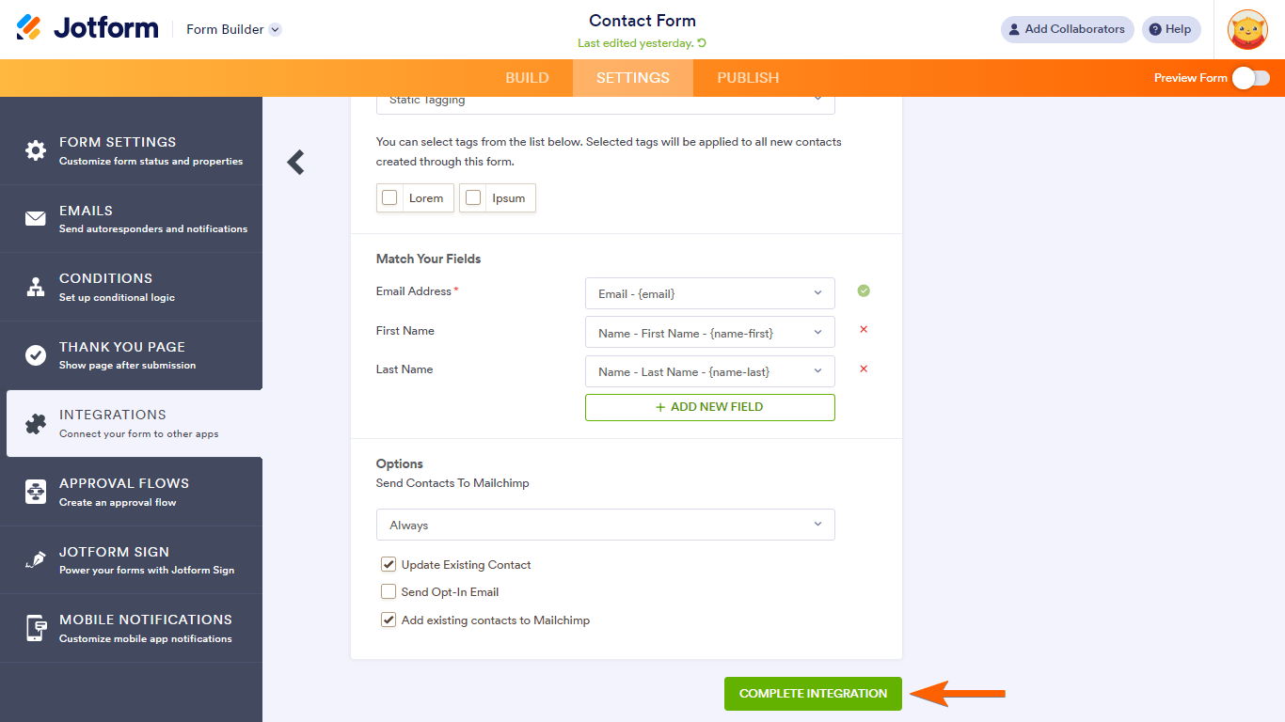This screenshot has width=1285, height=722.
Task: Enable Send Opt-In Email
Action: point(389,591)
